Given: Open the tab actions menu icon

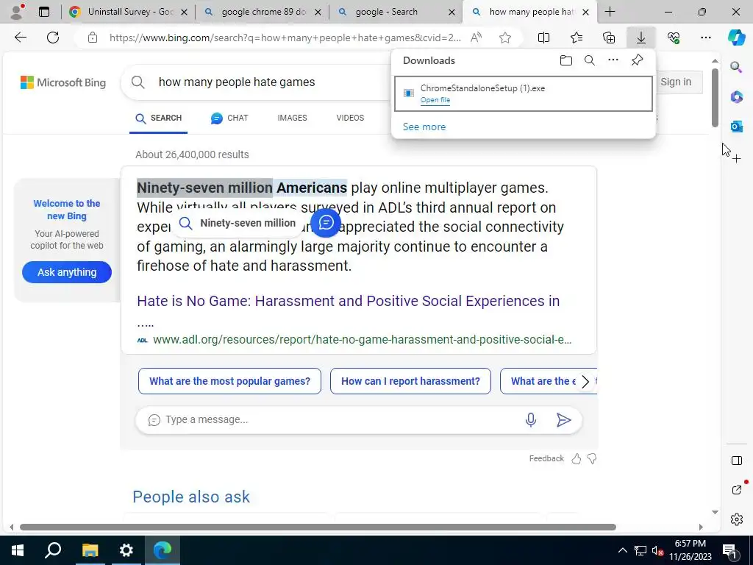Looking at the screenshot, I should 43,12.
